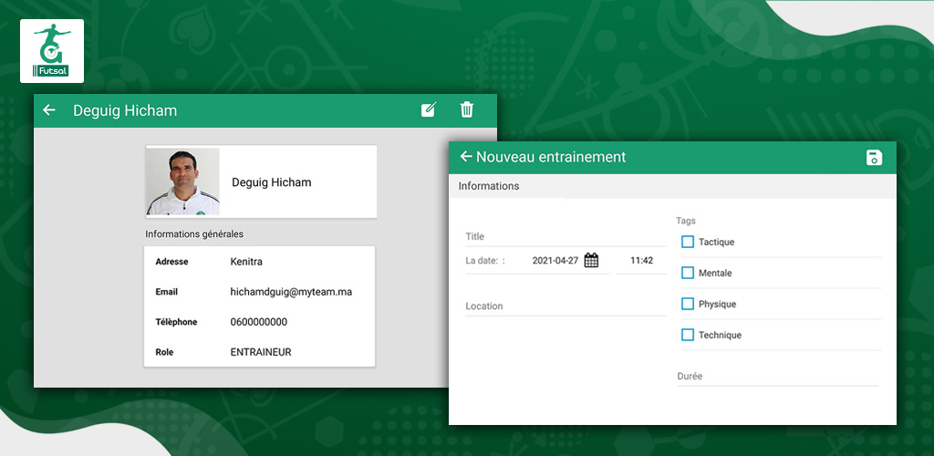Click the coach profile photo
Screen dimensions: 934x456
182,181
